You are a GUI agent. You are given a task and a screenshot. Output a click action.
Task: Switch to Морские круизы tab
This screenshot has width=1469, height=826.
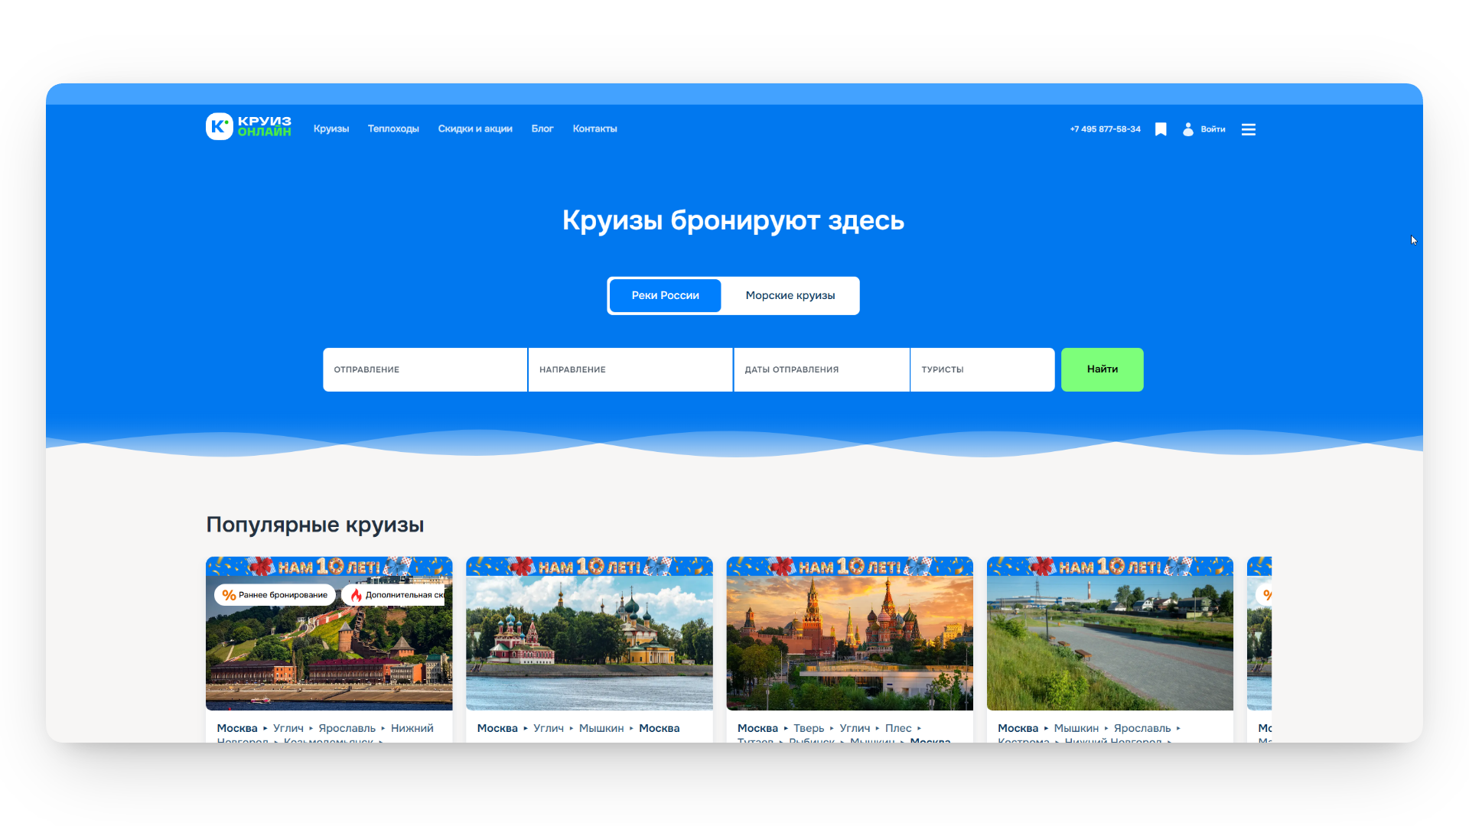tap(790, 295)
